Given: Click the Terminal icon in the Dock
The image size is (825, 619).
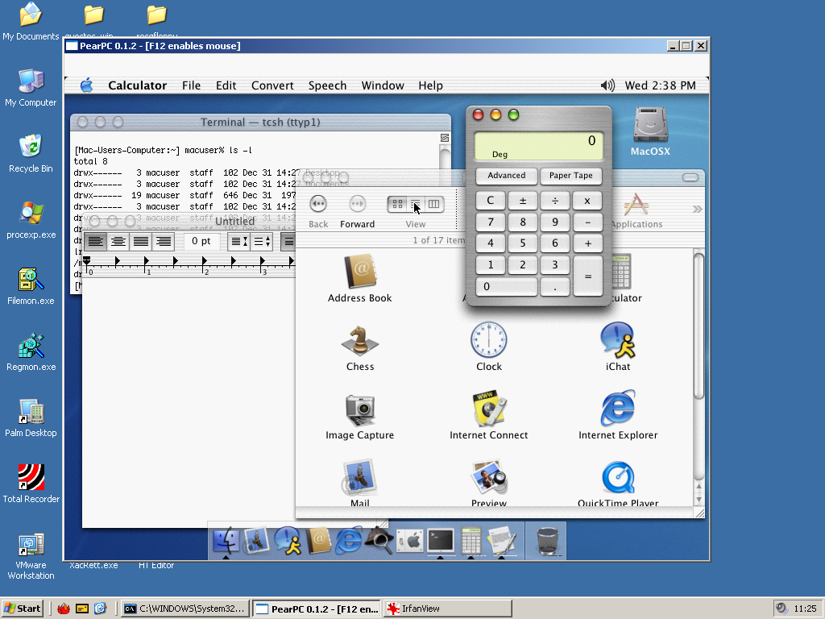Looking at the screenshot, I should coord(441,540).
